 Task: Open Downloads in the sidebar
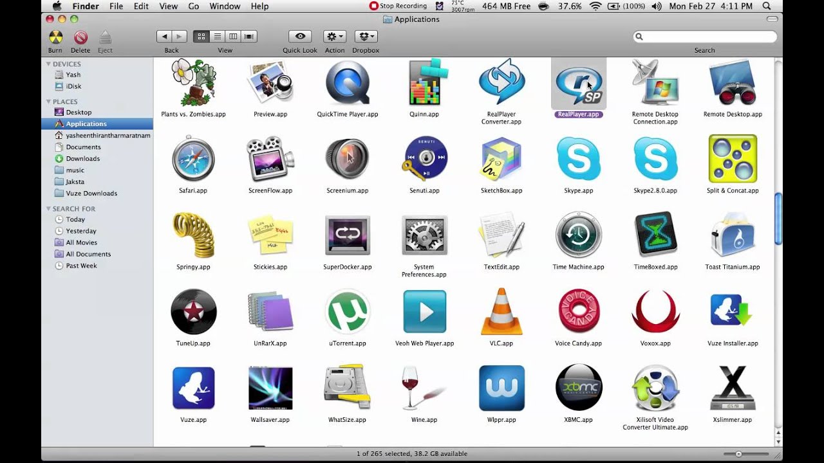click(x=82, y=159)
